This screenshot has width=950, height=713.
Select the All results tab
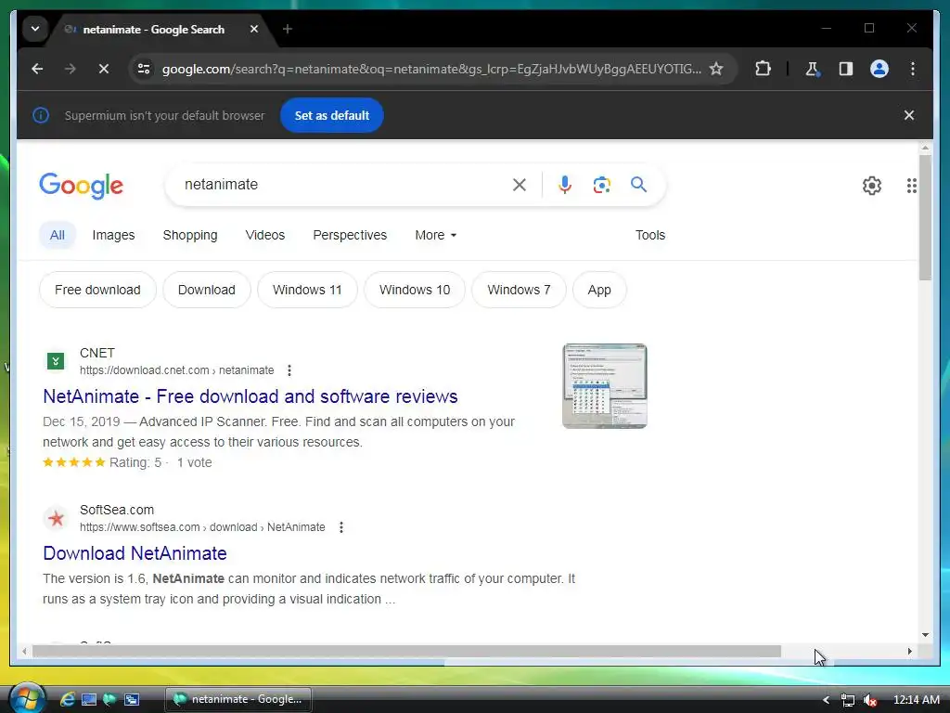pos(57,235)
